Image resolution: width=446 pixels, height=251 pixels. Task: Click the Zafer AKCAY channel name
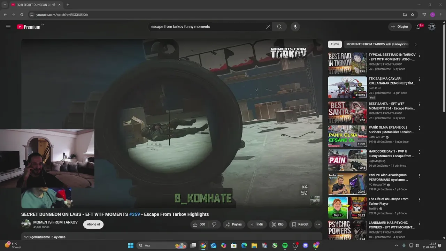(x=377, y=137)
